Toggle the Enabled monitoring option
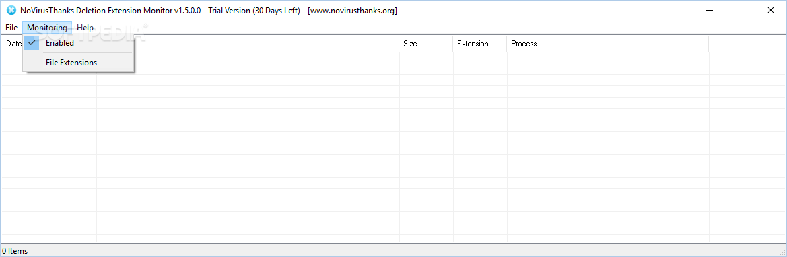Viewport: 787px width, 257px height. [79, 43]
